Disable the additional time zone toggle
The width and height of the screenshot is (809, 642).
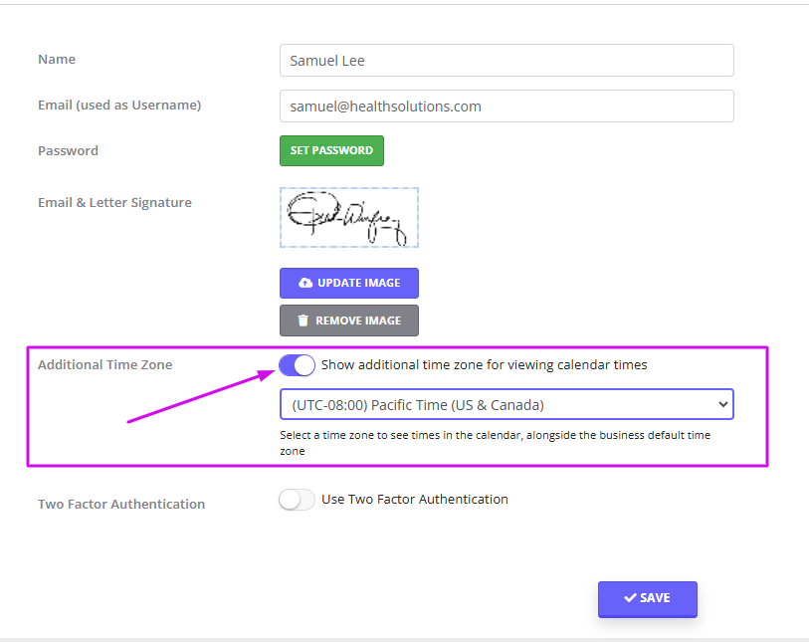coord(297,365)
